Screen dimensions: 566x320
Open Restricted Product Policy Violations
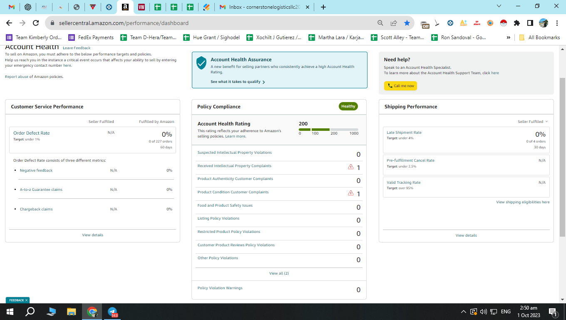coord(229,232)
